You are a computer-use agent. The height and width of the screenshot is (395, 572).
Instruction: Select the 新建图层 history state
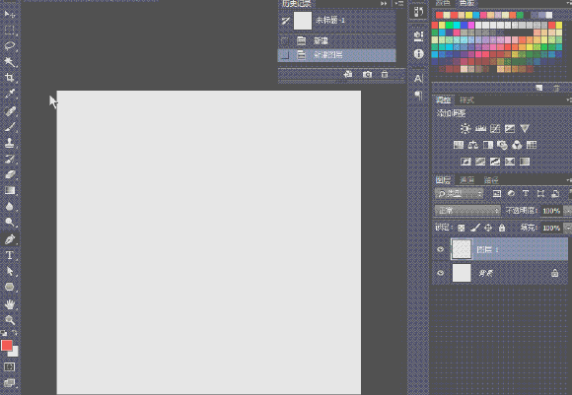tap(337, 55)
